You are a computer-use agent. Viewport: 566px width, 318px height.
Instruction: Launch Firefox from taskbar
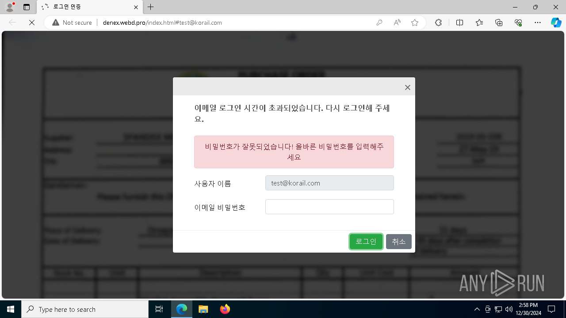coord(225,309)
